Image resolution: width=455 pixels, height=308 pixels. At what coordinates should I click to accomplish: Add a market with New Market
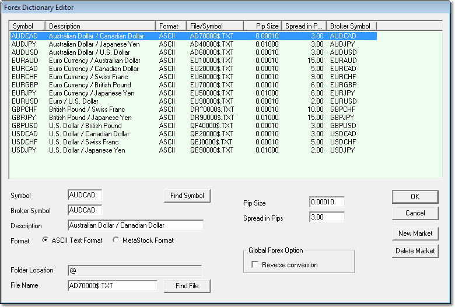pos(415,233)
